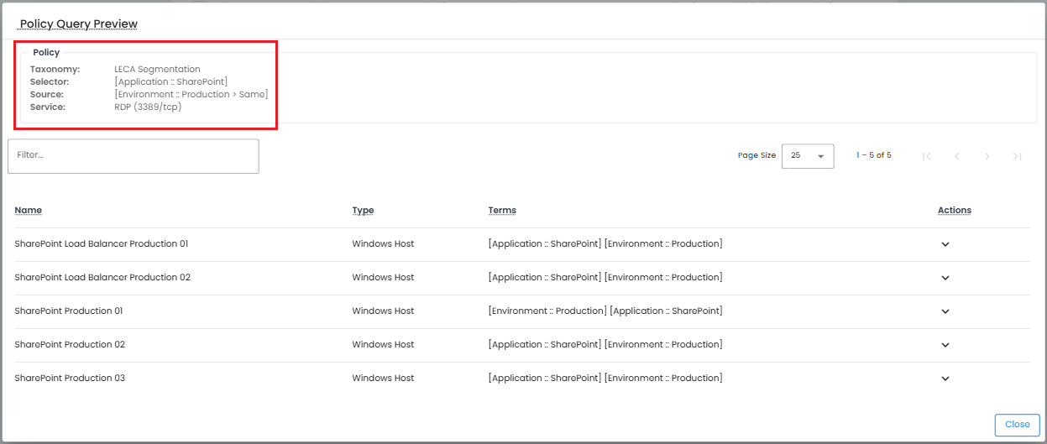Screen dimensions: 1047x444
Task: Expand actions for SharePoint Load Balancer Production 02
Action: click(945, 278)
